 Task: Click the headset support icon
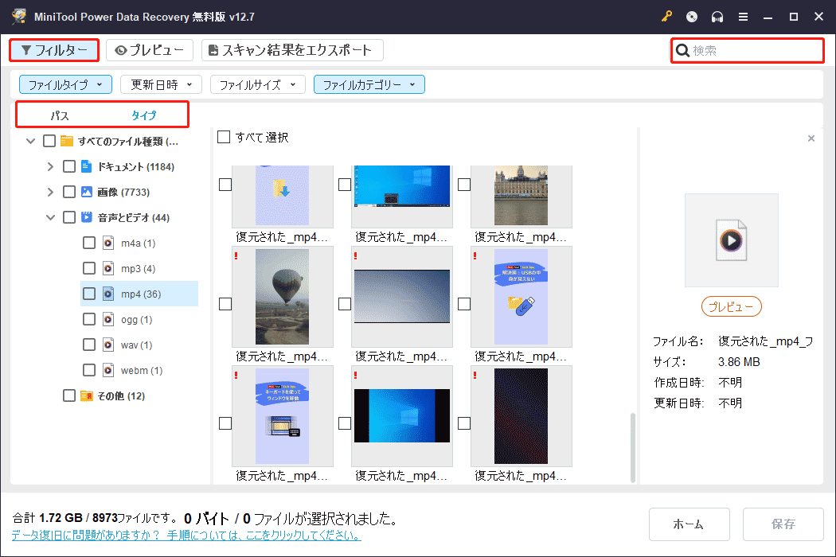click(716, 16)
